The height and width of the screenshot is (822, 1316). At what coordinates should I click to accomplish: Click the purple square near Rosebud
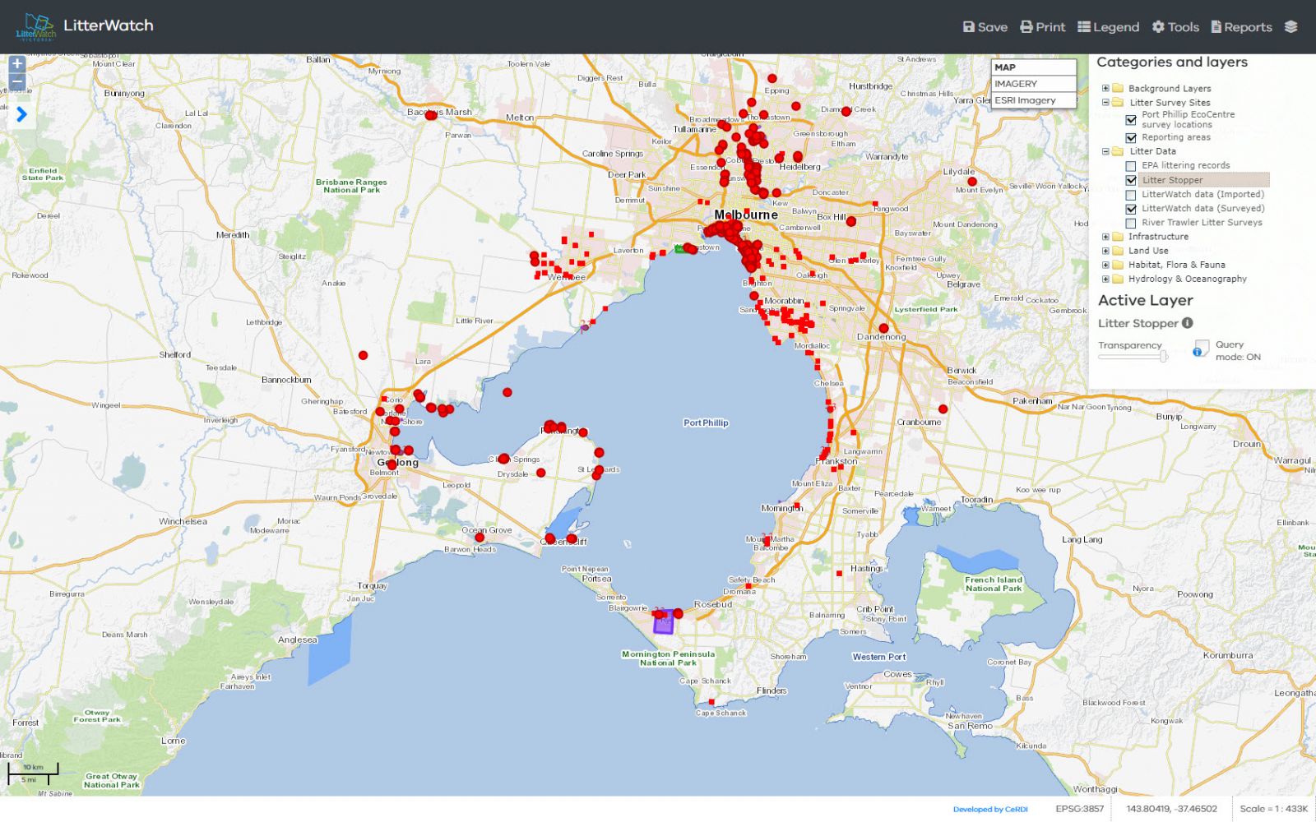point(663,622)
